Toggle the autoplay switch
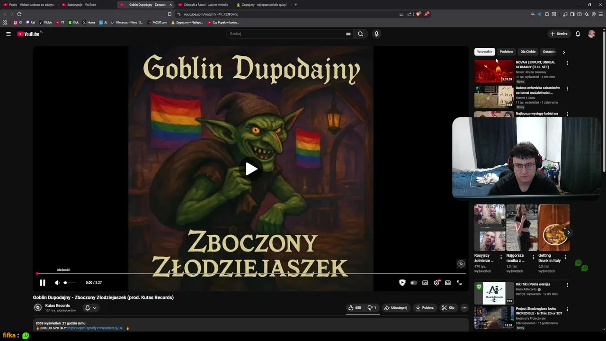 pos(414,283)
